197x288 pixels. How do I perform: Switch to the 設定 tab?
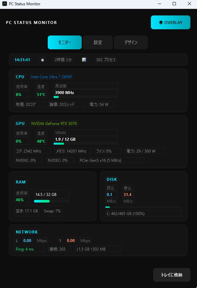[x=98, y=42]
